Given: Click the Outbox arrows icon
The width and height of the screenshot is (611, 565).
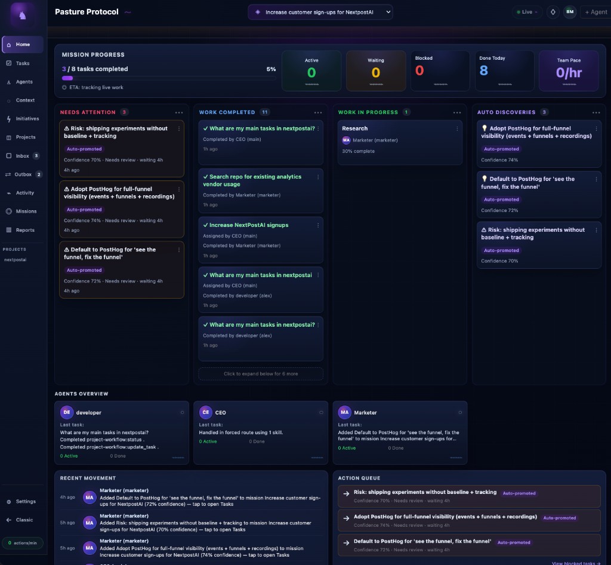Looking at the screenshot, I should coord(8,174).
